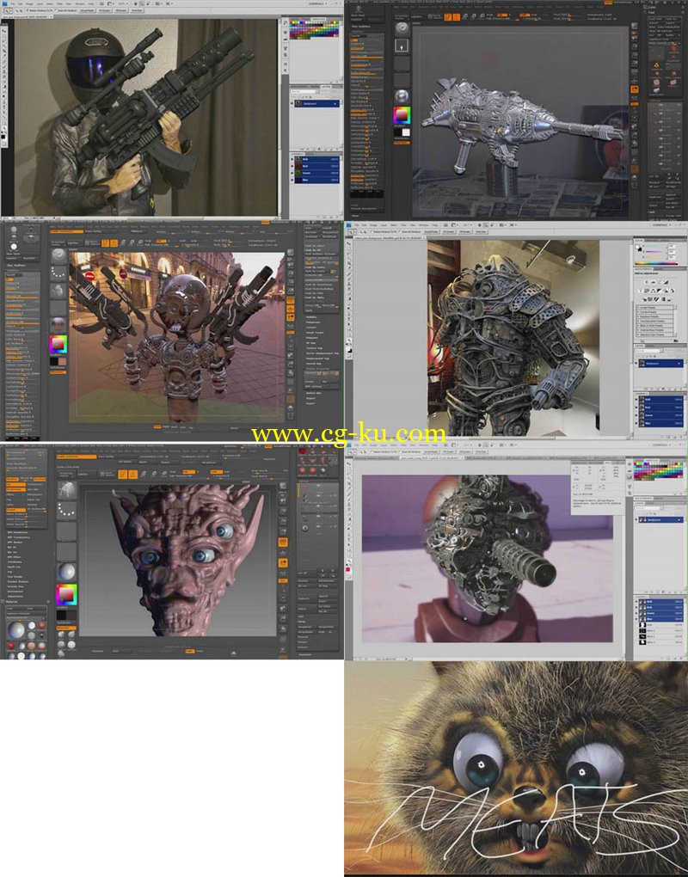Click orange Draw icon in alien head ZBrush window
The image size is (688, 877).
point(132,475)
